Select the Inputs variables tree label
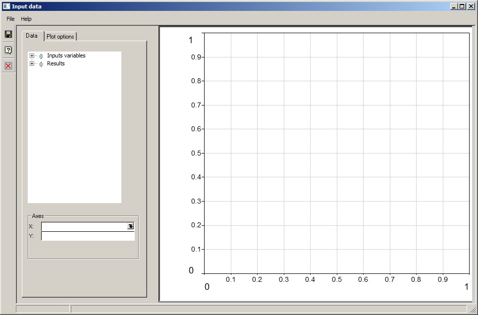 (x=66, y=56)
